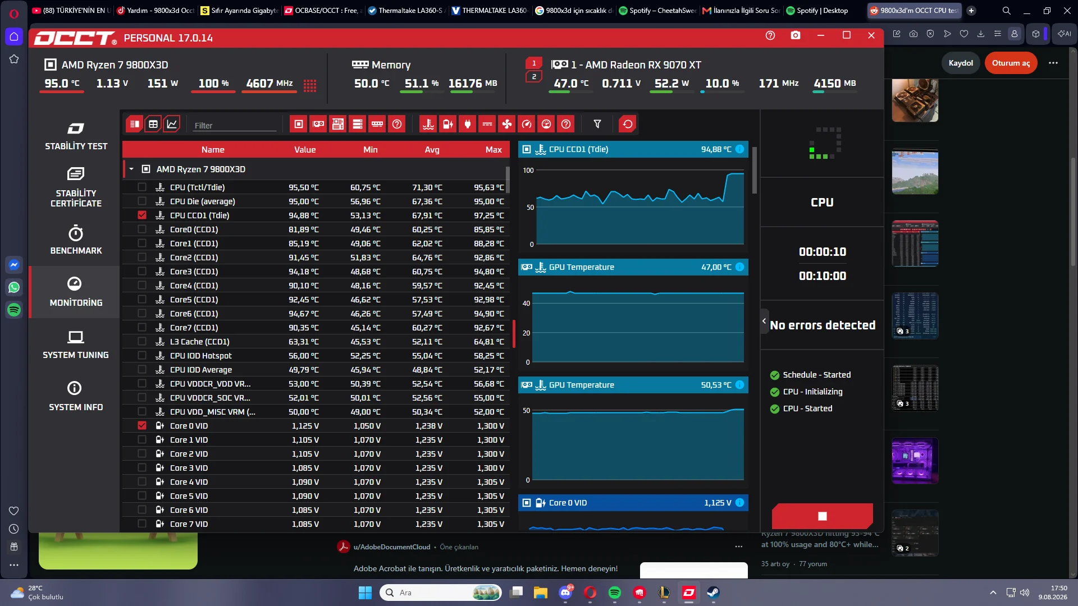This screenshot has height=606, width=1078.
Task: Tick the L3 Cache (CCD1) checkbox
Action: tap(142, 341)
